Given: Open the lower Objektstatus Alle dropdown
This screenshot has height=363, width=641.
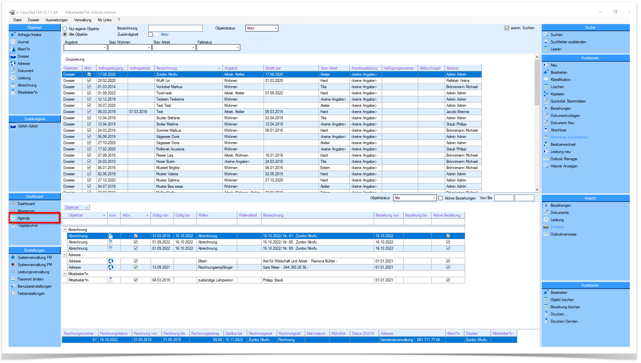Looking at the screenshot, I should [x=434, y=198].
